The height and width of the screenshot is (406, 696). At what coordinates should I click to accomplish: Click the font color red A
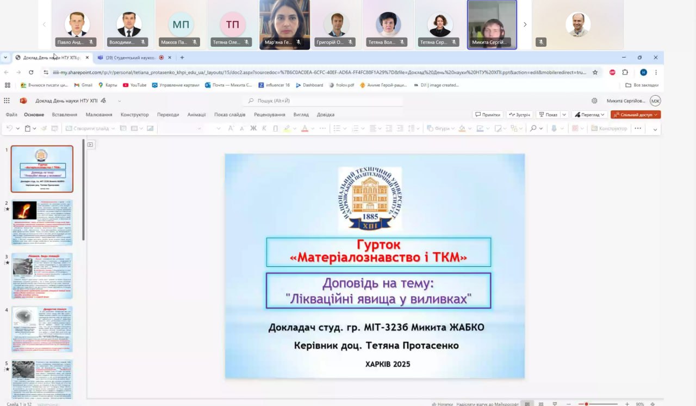pos(304,128)
